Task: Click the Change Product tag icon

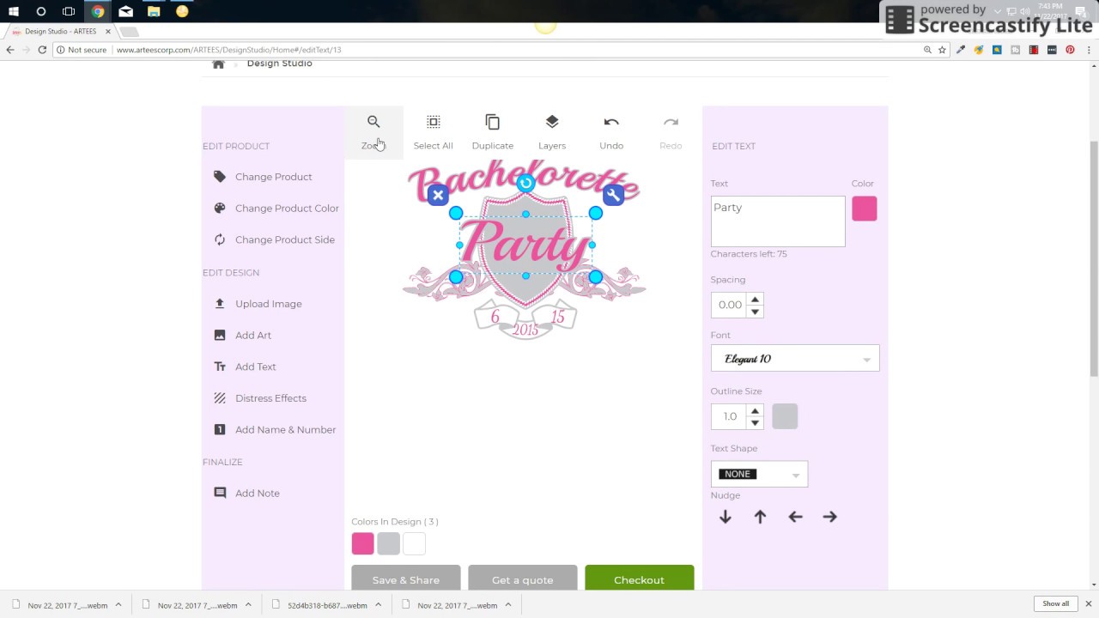Action: (x=220, y=177)
